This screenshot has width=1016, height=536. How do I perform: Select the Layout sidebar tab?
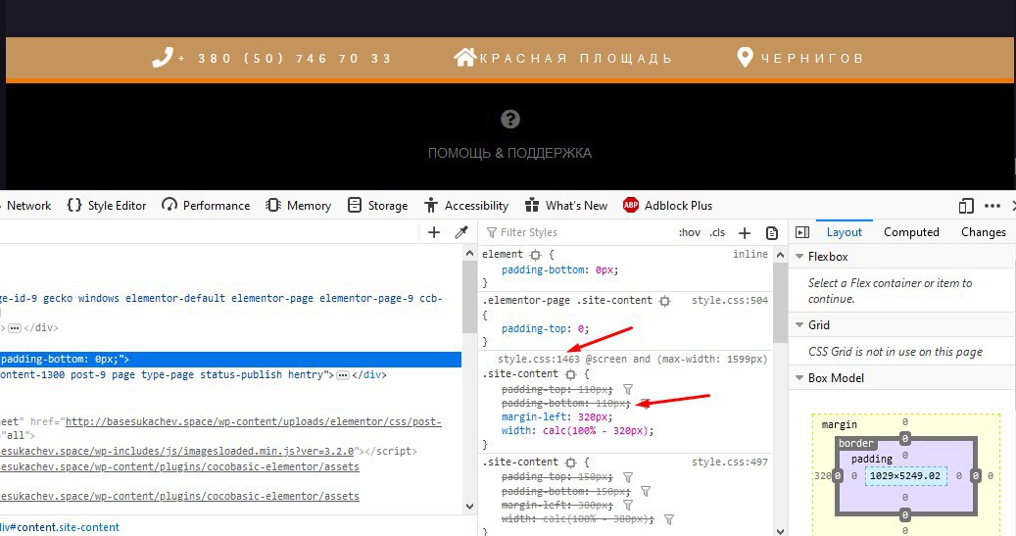[844, 232]
